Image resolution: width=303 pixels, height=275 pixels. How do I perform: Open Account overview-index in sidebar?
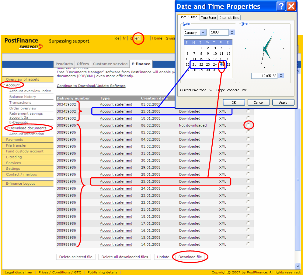30,91
